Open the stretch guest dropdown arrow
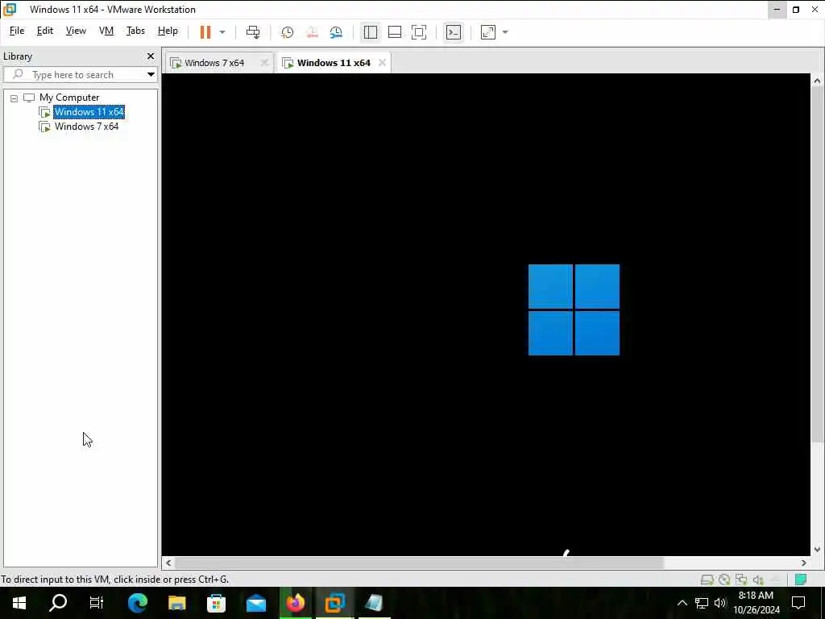Screen dimensions: 825x619 tap(505, 32)
